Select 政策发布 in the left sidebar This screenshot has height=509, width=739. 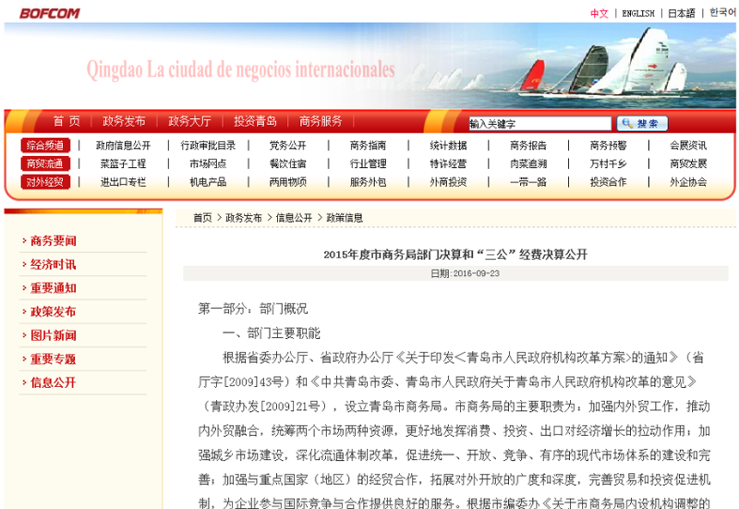54,312
